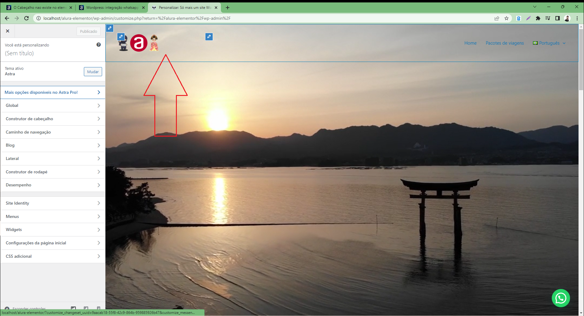Bookmark this page with the star icon
The width and height of the screenshot is (584, 316).
(x=507, y=18)
